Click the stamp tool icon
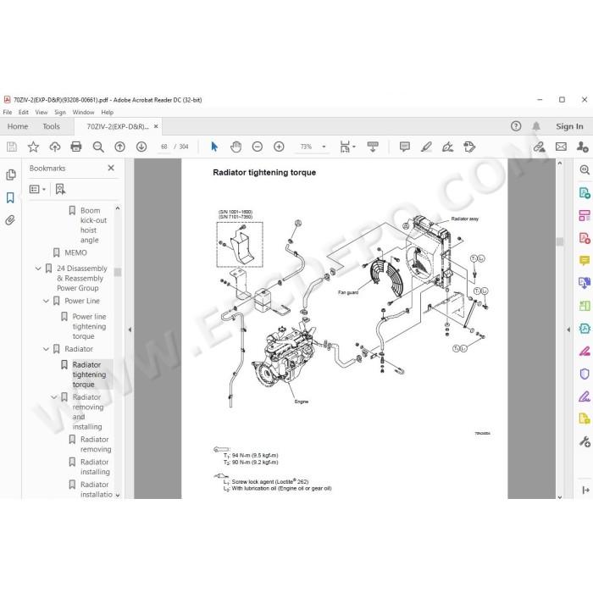Image resolution: width=593 pixels, height=593 pixels. coord(469,147)
